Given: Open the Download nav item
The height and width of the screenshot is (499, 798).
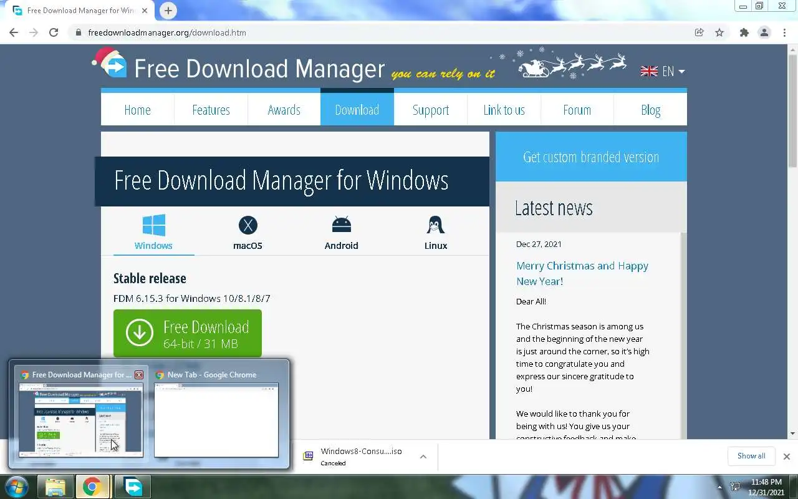Looking at the screenshot, I should [x=357, y=109].
